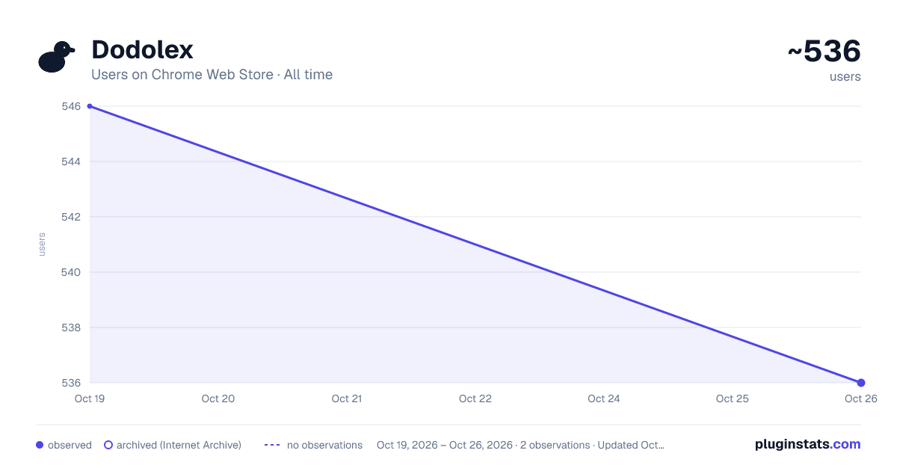Click the 542 y-axis label
The height and width of the screenshot is (471, 897).
click(71, 217)
